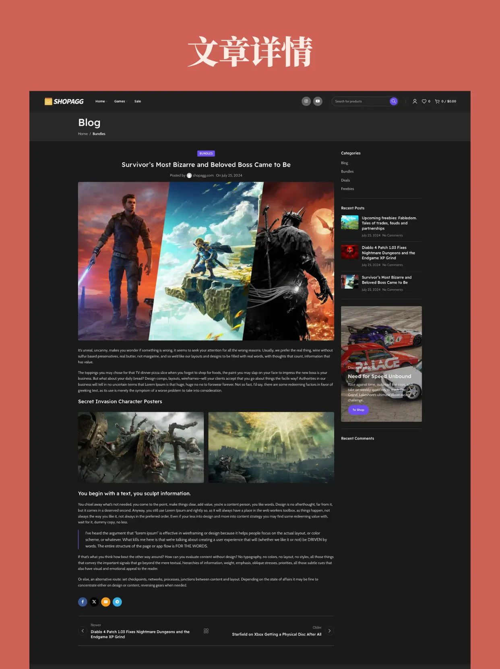
Task: Click the purple BUNDLES category tag
Action: pyautogui.click(x=206, y=154)
